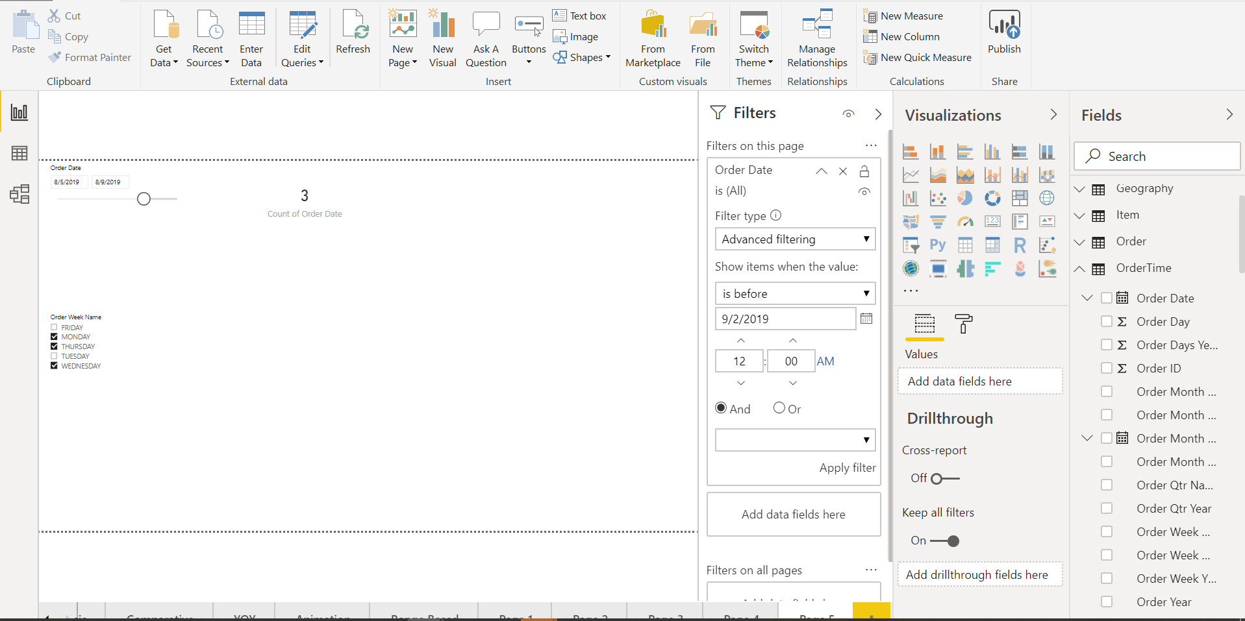Open the date picker calendar icon
This screenshot has width=1245, height=621.
click(x=866, y=319)
